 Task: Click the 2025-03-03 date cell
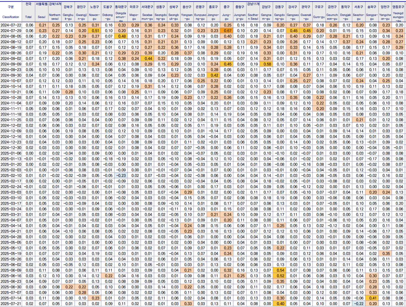coord(11,192)
